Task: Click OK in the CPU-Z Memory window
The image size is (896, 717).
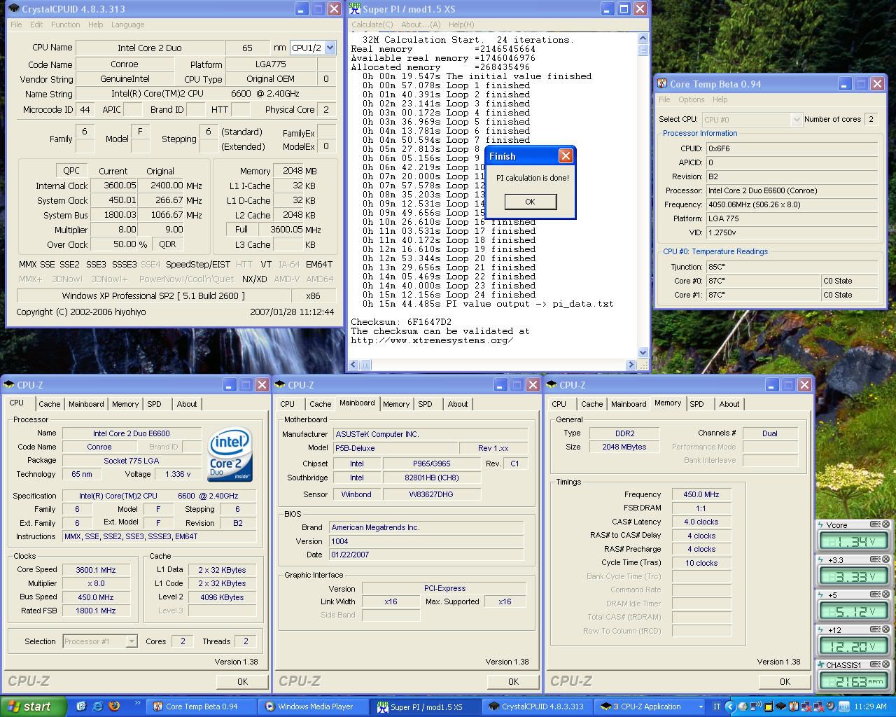Action: (785, 681)
